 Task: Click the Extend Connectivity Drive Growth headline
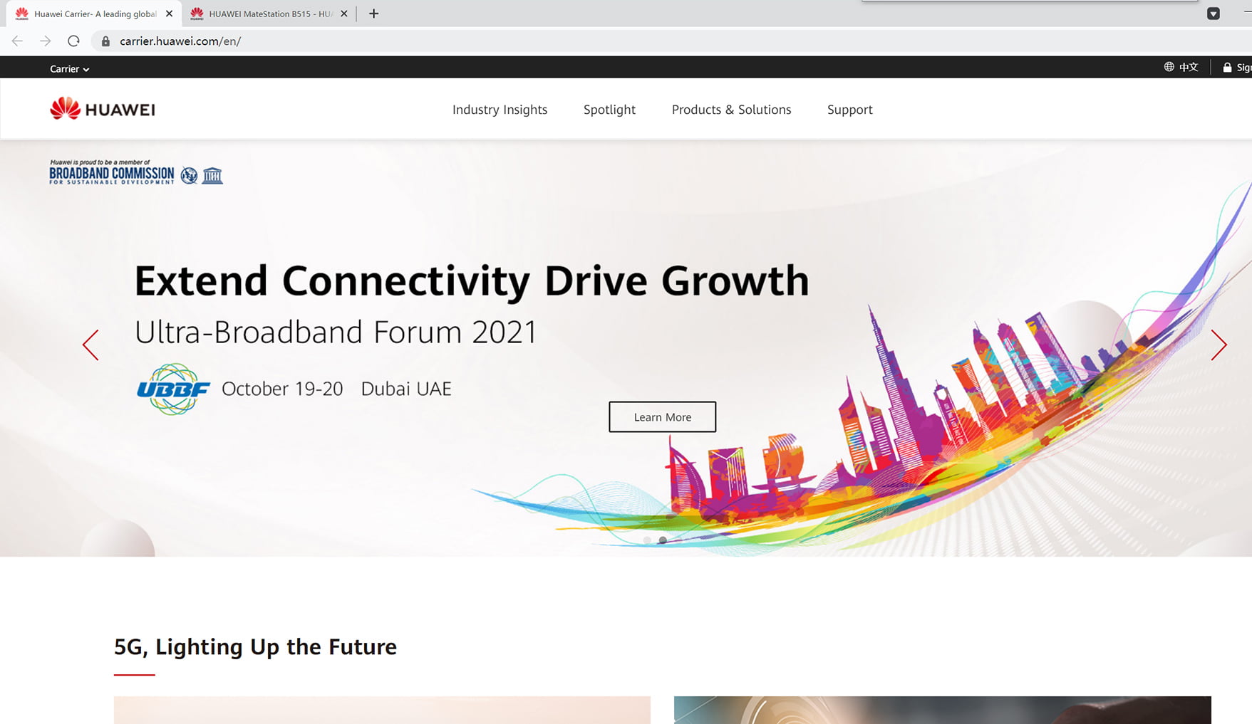(x=472, y=281)
